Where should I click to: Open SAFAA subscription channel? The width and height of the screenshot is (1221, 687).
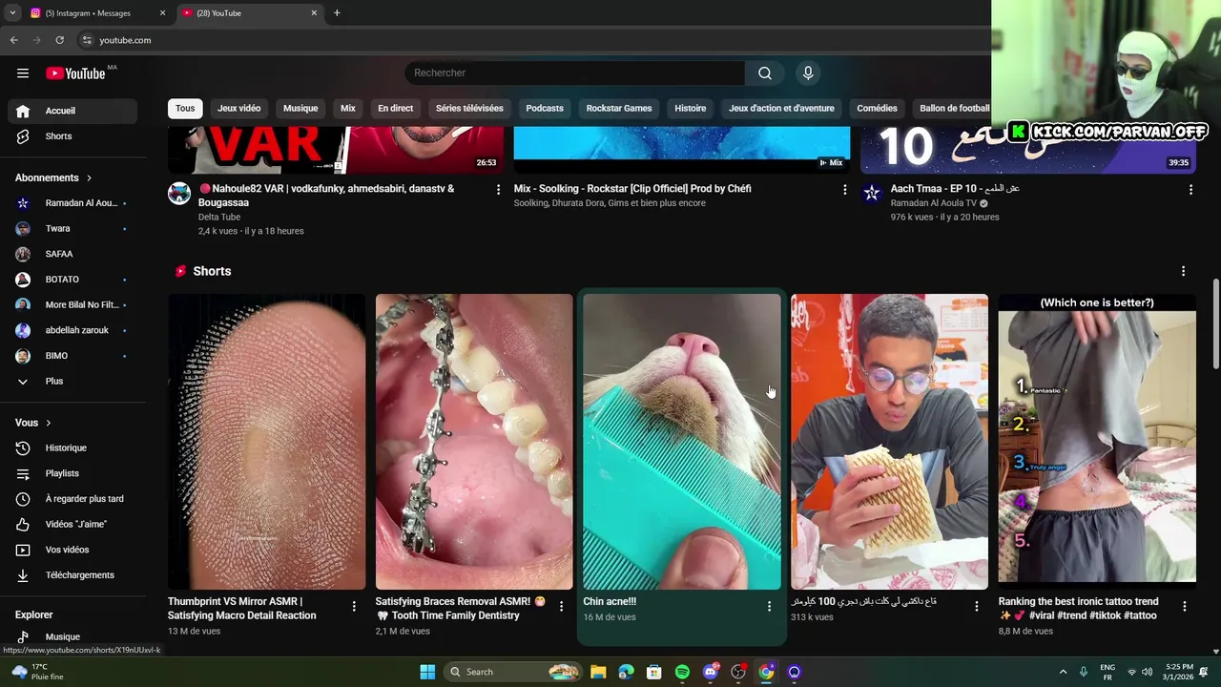(72, 254)
